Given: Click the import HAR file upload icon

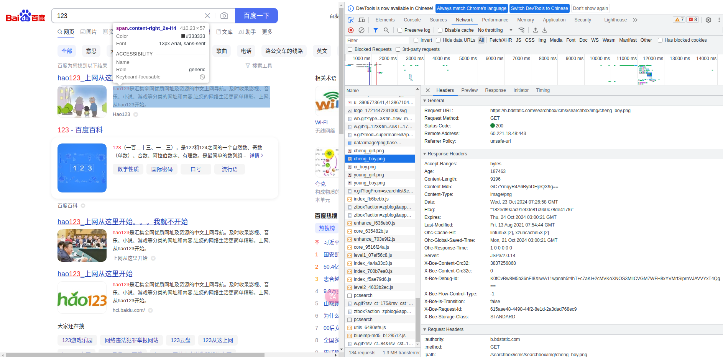Looking at the screenshot, I should coord(536,30).
